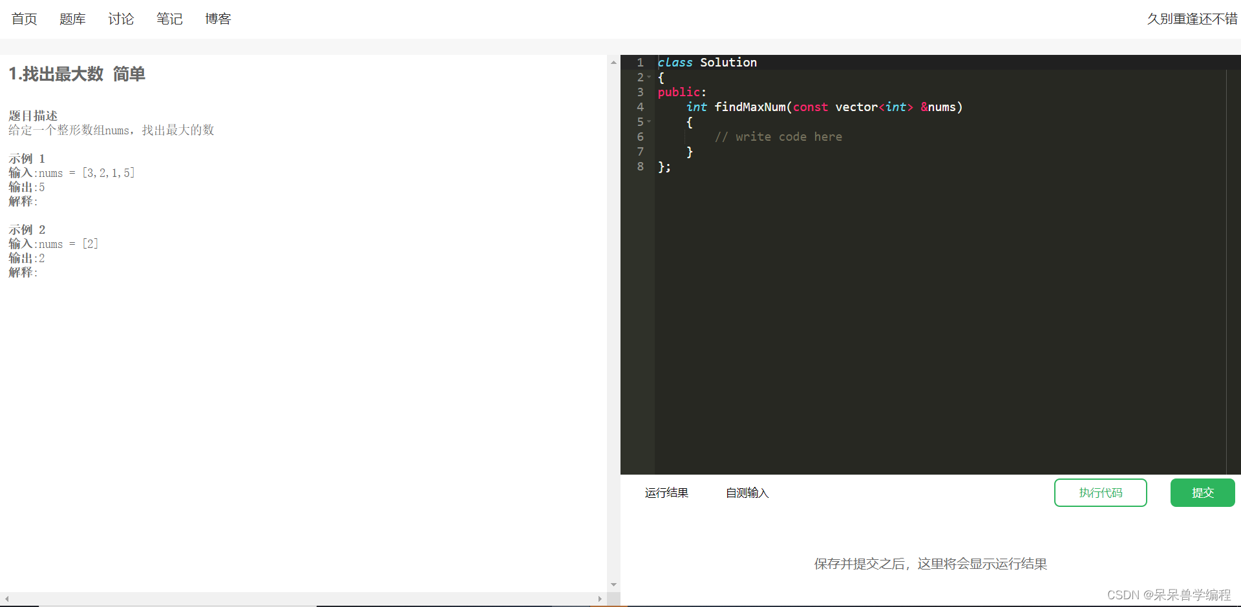Click horizontal scrollbar right arrow

pos(600,599)
